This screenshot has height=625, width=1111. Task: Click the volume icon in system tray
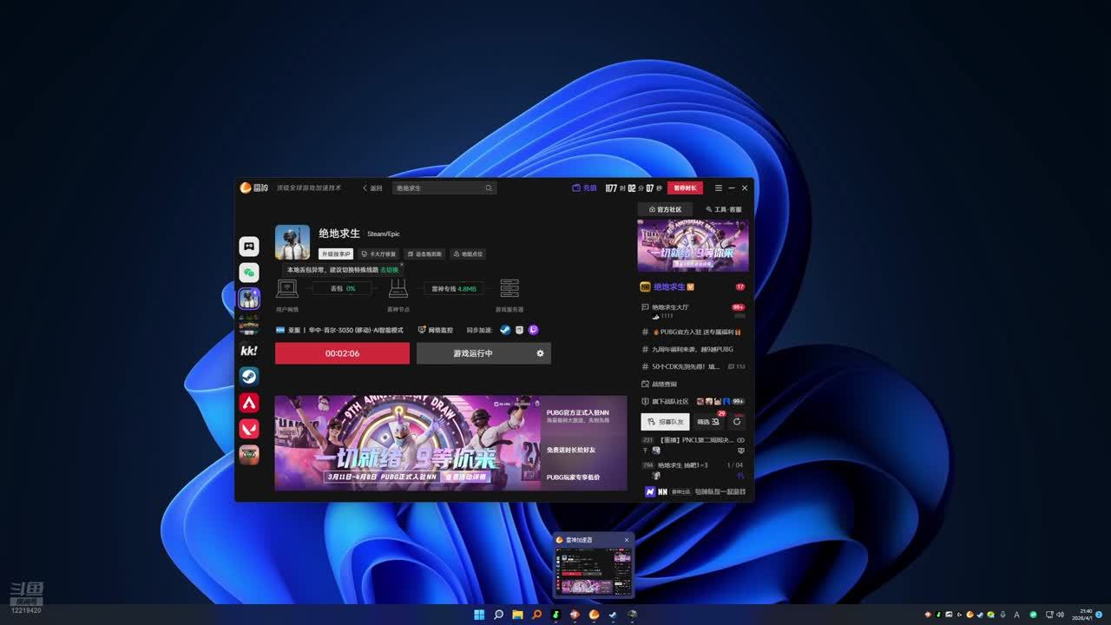[x=1061, y=615]
